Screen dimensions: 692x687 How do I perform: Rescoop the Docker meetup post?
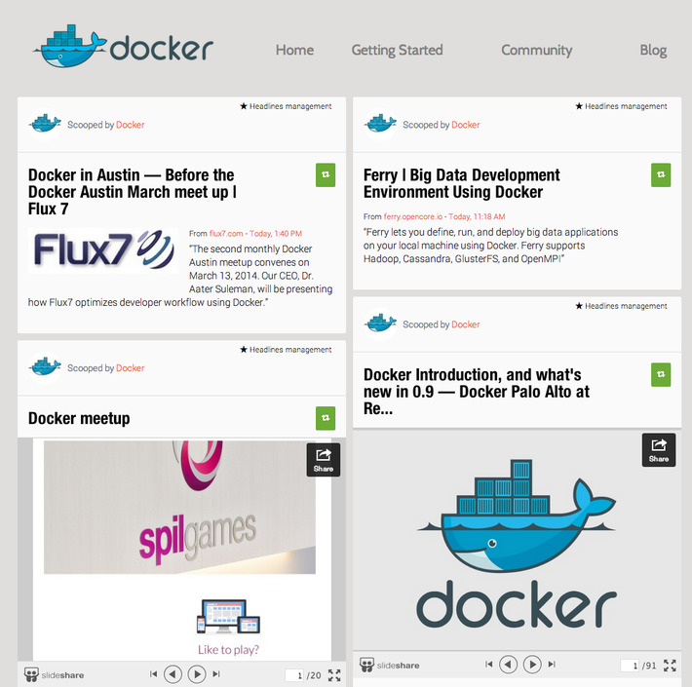click(x=326, y=418)
